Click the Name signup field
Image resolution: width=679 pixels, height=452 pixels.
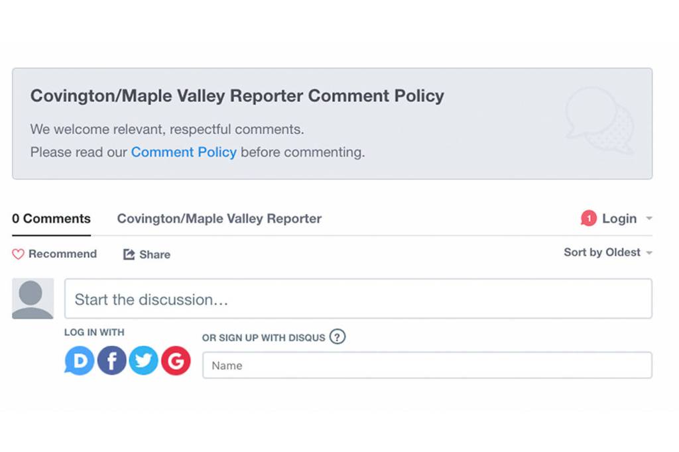point(426,365)
